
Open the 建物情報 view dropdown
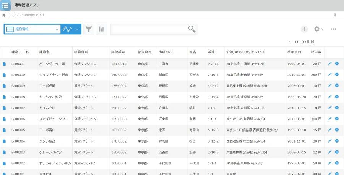point(32,29)
